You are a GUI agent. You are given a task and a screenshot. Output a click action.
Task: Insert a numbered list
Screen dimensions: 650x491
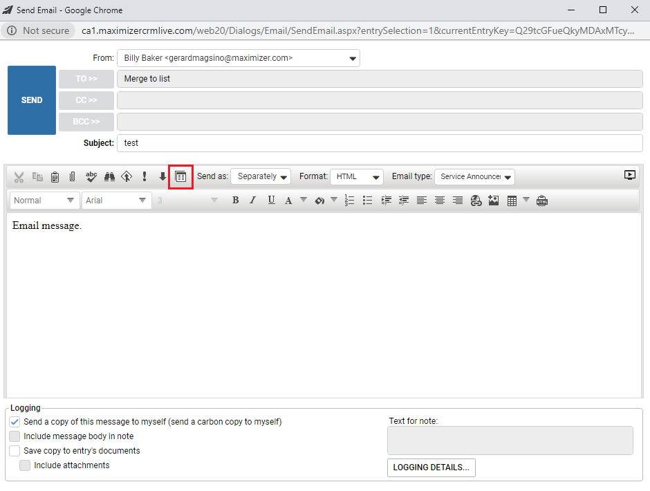click(x=349, y=201)
